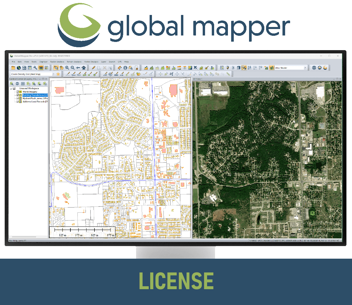The image size is (352, 305).
Task: Click SPCS ( NAD83 ) projection in status bar
Action: pyautogui.click(x=264, y=240)
